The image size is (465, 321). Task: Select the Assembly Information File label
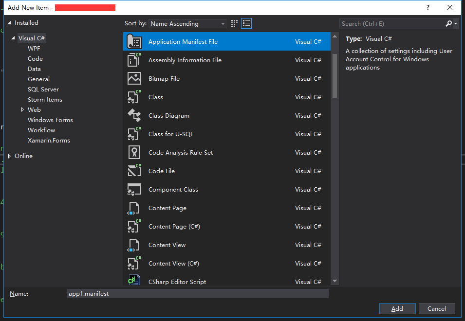(x=185, y=60)
